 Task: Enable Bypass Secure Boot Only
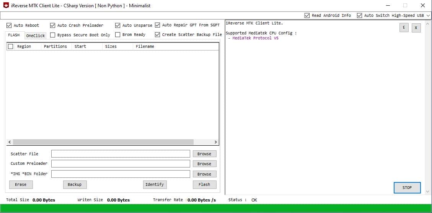[x=53, y=35]
